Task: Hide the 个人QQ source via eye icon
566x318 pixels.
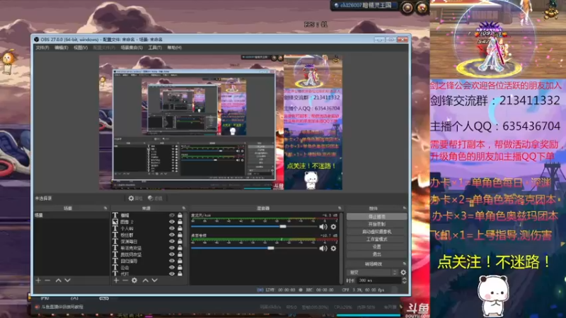Action: (172, 228)
